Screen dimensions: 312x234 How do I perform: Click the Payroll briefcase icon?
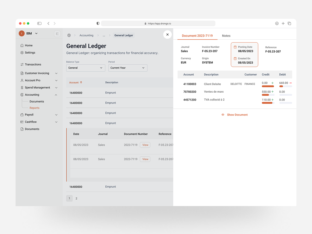(22, 115)
